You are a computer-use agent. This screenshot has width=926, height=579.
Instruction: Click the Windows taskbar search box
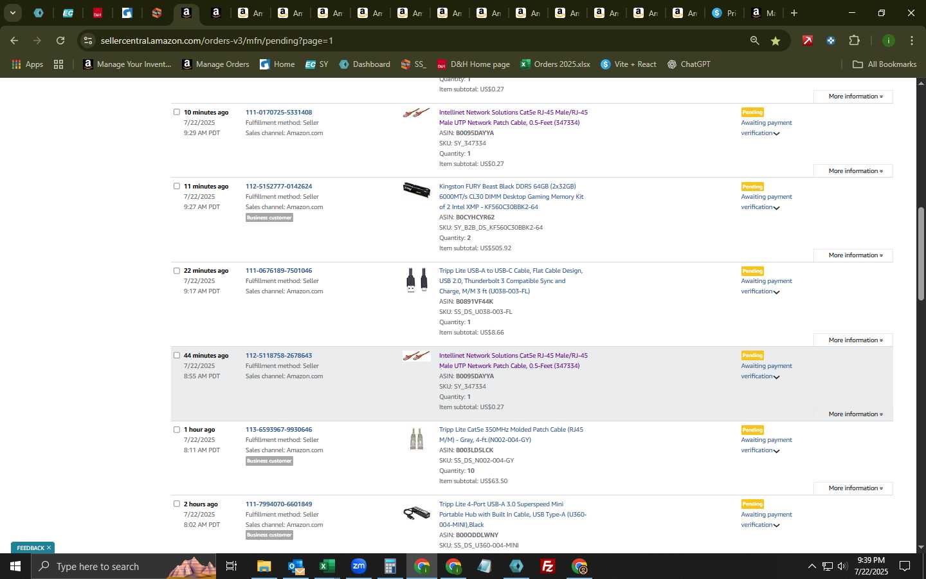tap(123, 566)
